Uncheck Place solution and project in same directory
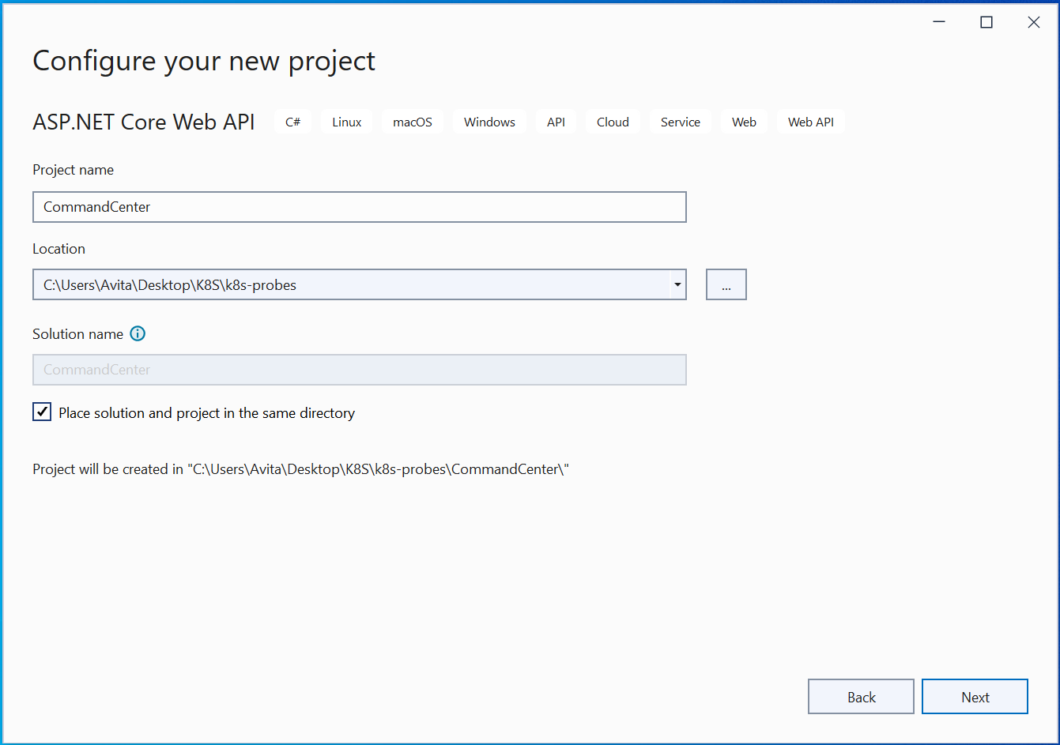1060x745 pixels. (42, 412)
